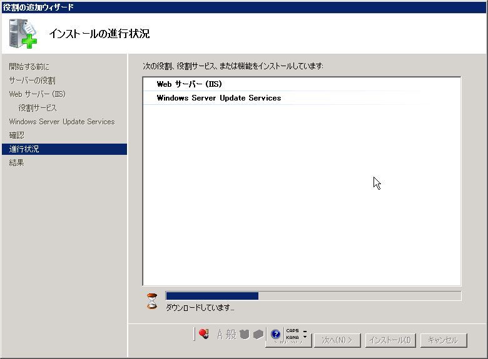The height and width of the screenshot is (359, 488).
Task: Click the installing roles description text
Action: (233, 66)
